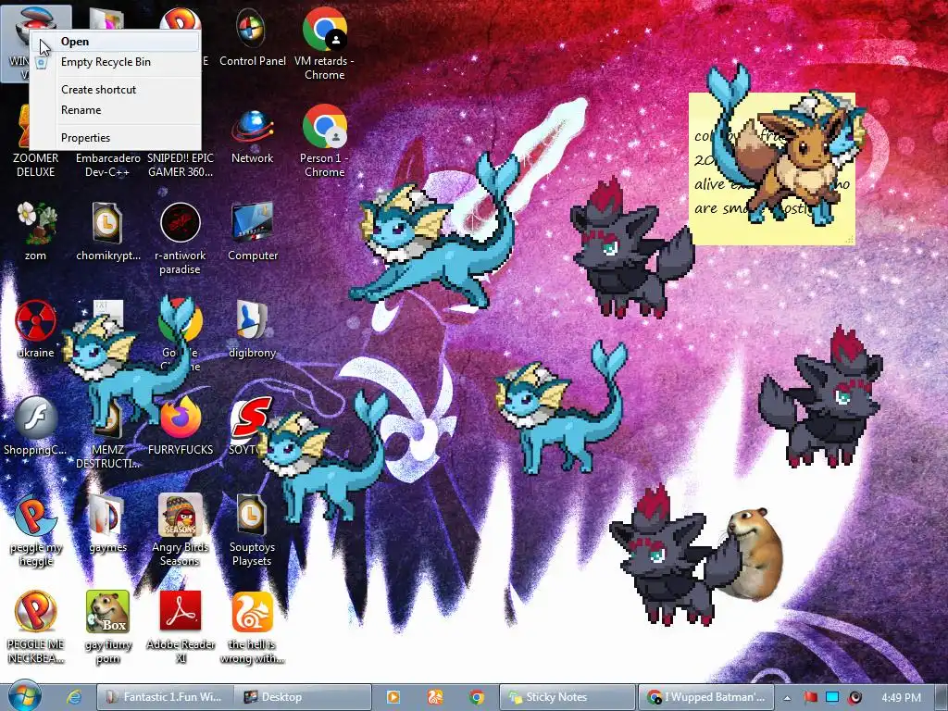Select the Angry Birds Seasons shortcut
Viewport: 948px width, 711px height.
pos(181,530)
